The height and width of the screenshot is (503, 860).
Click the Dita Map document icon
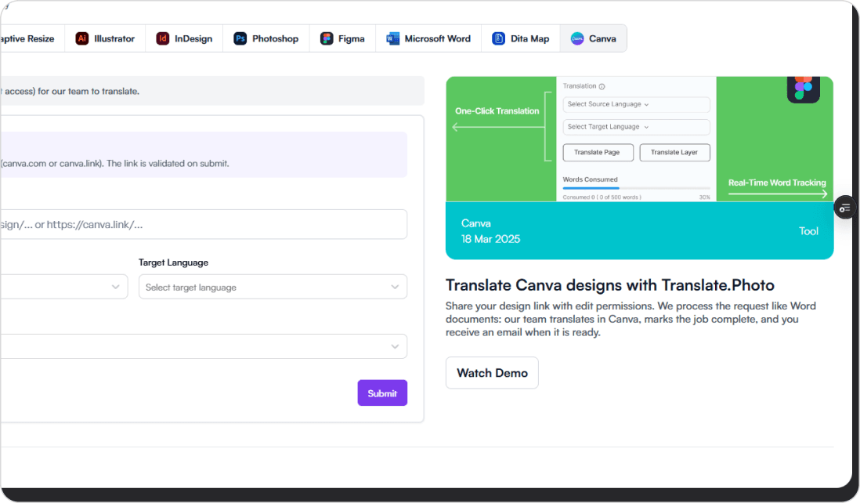coord(498,38)
